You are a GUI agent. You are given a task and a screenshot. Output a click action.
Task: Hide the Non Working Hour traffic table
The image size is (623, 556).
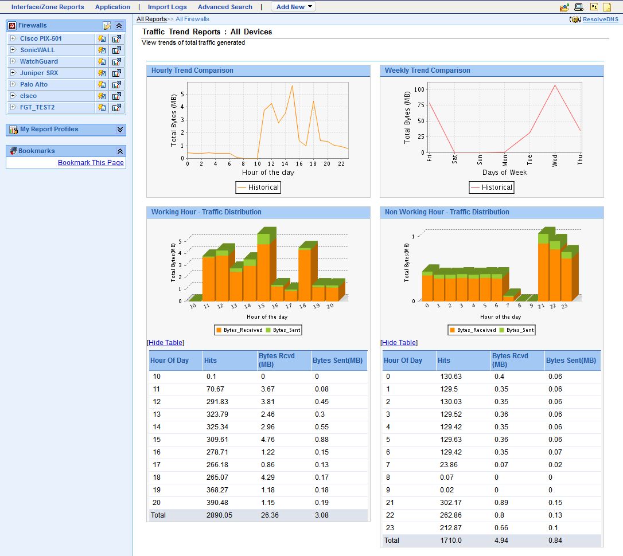click(399, 343)
